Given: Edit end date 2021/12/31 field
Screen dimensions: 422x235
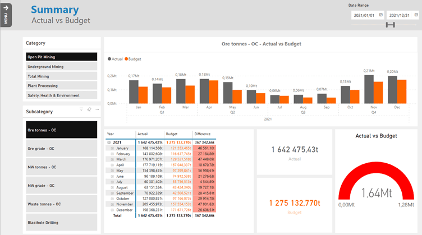Looking at the screenshot, I should [403, 15].
